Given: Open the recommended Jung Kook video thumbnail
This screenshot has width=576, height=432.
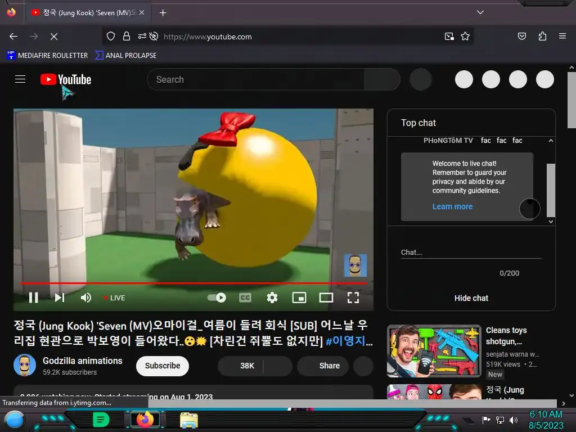Looking at the screenshot, I should (x=434, y=392).
